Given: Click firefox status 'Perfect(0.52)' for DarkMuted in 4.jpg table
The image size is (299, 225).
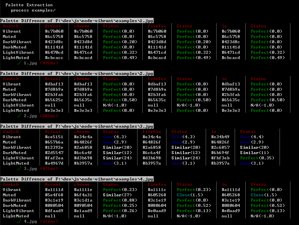Looking at the screenshot, I should pyautogui.click(x=194, y=206).
